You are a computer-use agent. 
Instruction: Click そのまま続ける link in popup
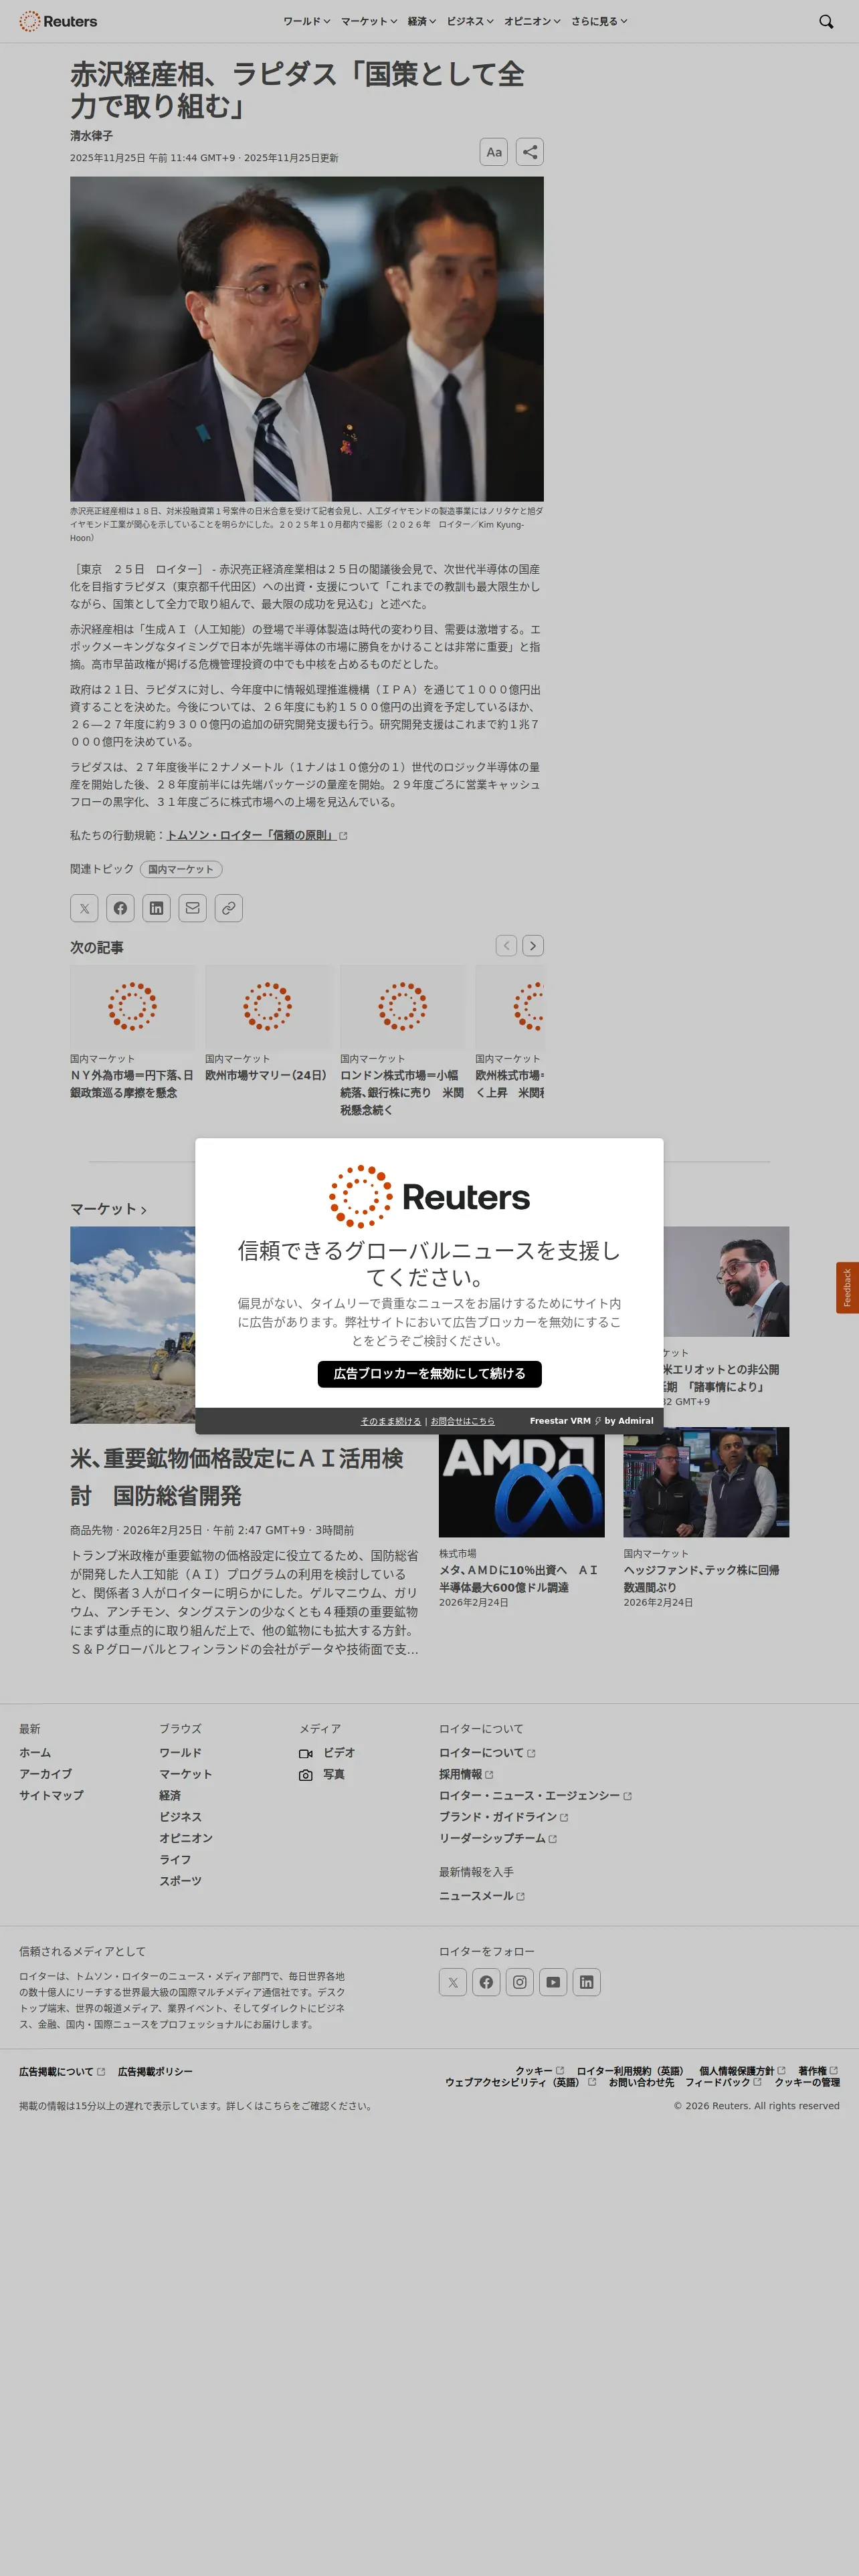click(x=391, y=1421)
